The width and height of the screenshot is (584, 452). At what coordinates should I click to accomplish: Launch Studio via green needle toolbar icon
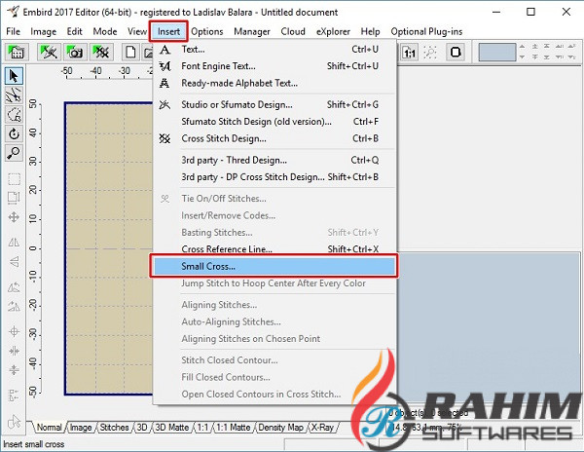[49, 52]
